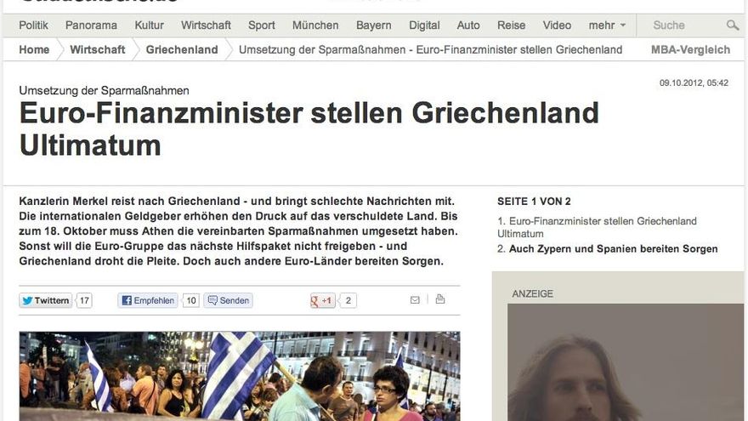Open the Twitter share count bubble 17
Screen dimensions: 748x421
pos(84,300)
